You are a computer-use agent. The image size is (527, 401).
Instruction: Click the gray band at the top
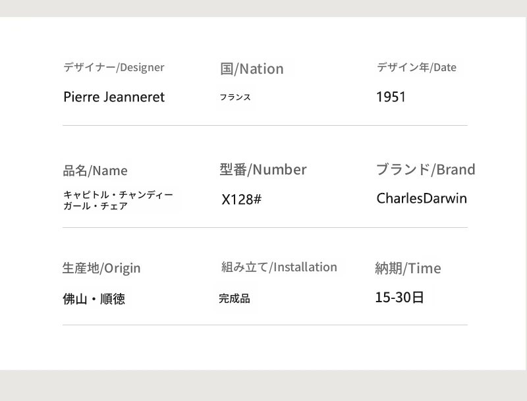pyautogui.click(x=263, y=8)
